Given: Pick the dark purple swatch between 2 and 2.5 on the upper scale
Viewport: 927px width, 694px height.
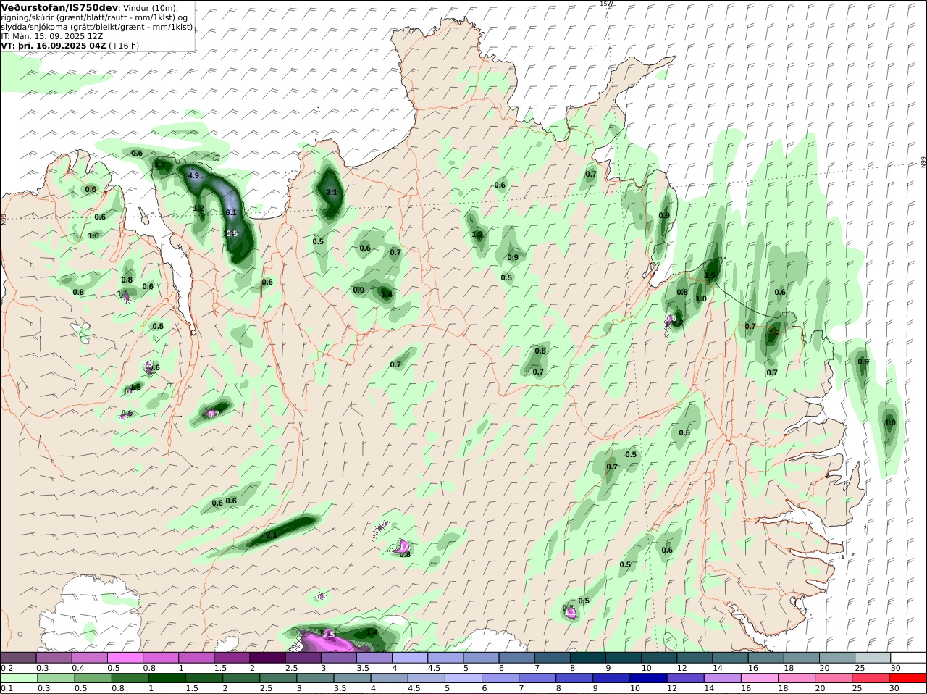Looking at the screenshot, I should pyautogui.click(x=267, y=658).
